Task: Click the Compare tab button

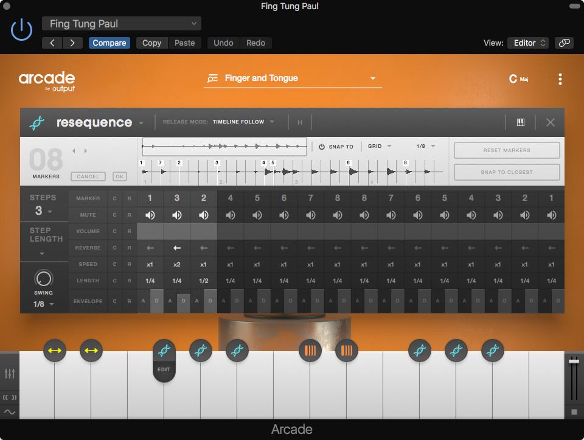Action: tap(109, 43)
